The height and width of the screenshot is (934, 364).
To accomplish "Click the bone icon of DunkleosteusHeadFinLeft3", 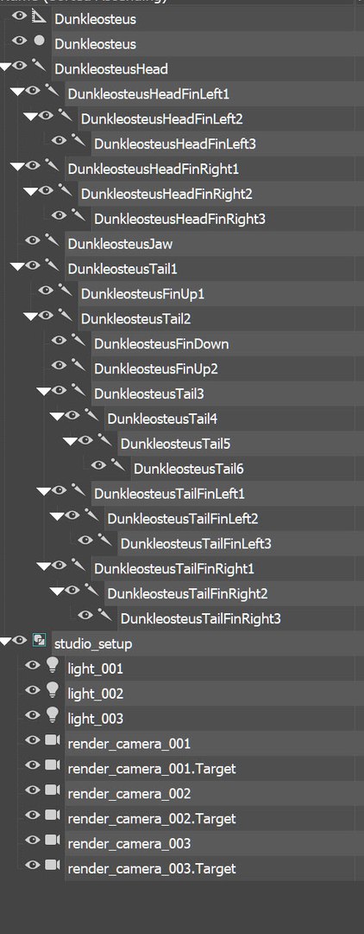I will [x=78, y=141].
